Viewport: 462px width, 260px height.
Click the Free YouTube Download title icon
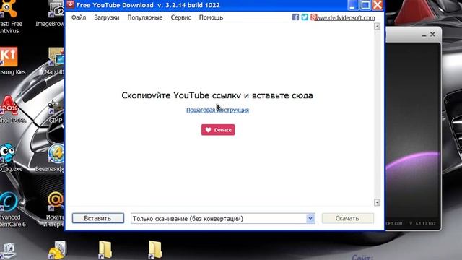[70, 4]
